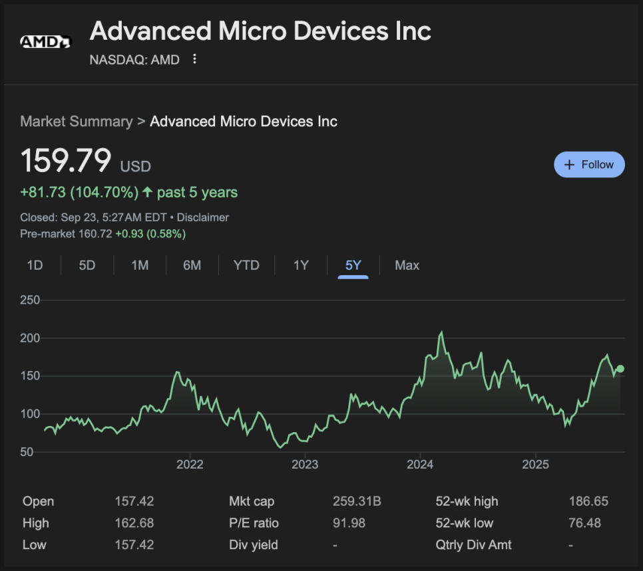Click the 52-wk low value 76.48
Image resolution: width=643 pixels, height=571 pixels.
point(584,522)
